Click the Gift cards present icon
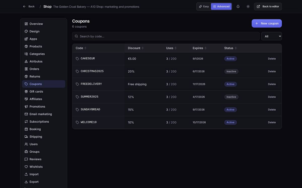The image size is (302, 188). coord(26,91)
